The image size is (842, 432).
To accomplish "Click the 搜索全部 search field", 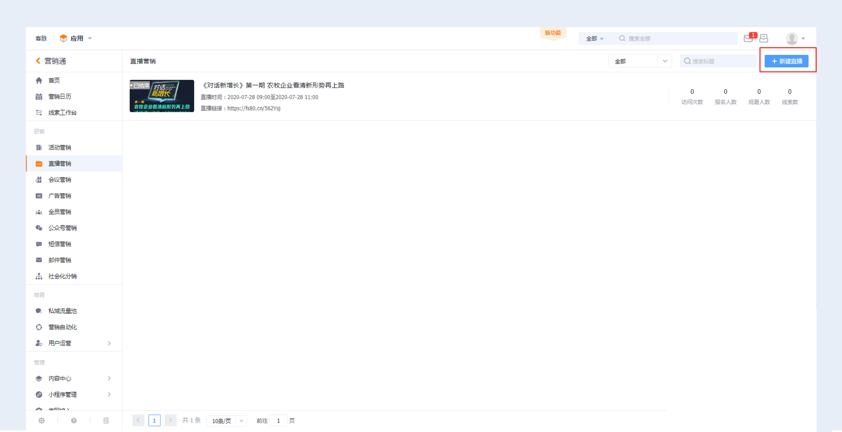I will pos(676,39).
